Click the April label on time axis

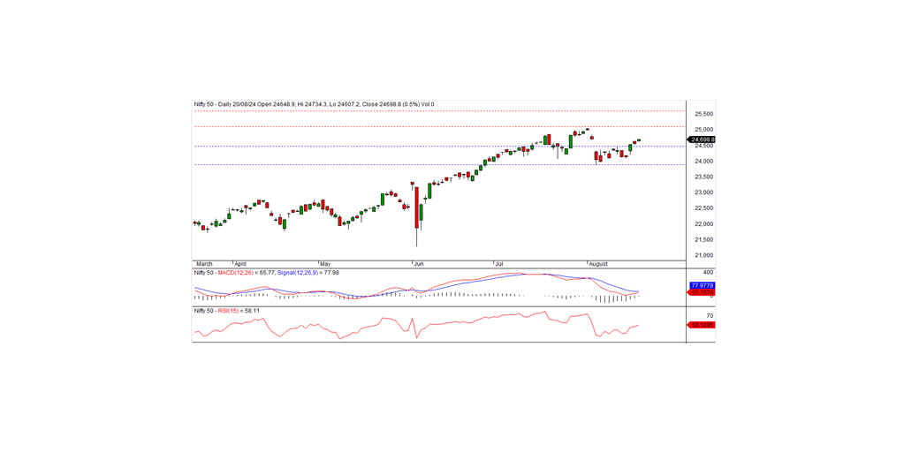(239, 264)
